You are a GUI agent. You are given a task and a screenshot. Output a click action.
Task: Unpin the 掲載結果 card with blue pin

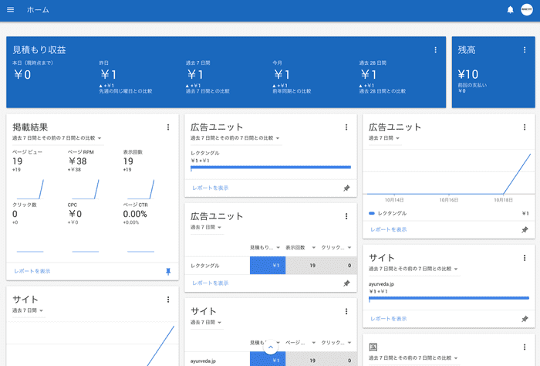click(x=168, y=272)
